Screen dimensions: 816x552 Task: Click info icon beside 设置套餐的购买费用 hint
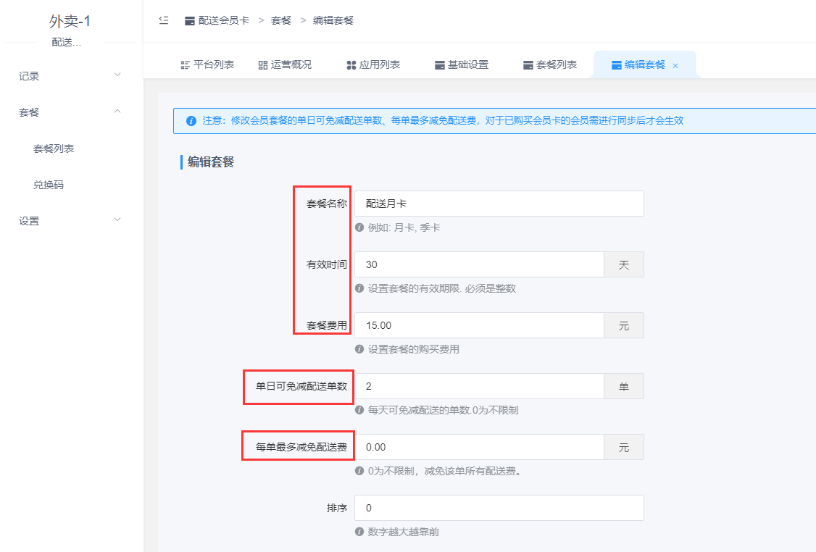coord(359,349)
